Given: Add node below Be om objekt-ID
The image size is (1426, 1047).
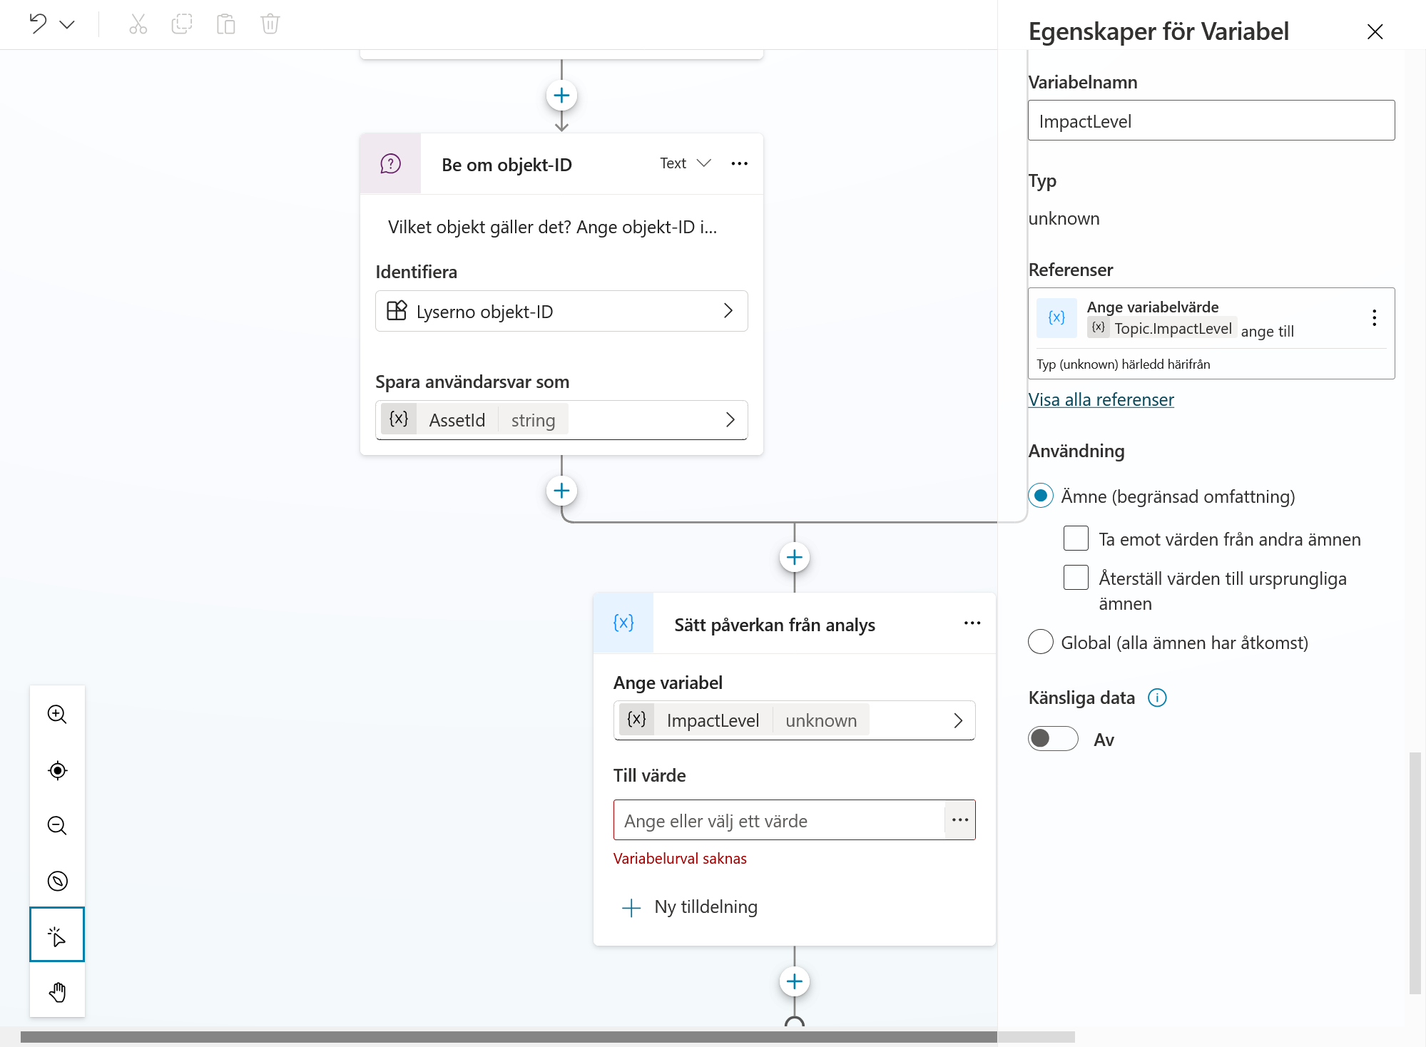Looking at the screenshot, I should [x=561, y=491].
